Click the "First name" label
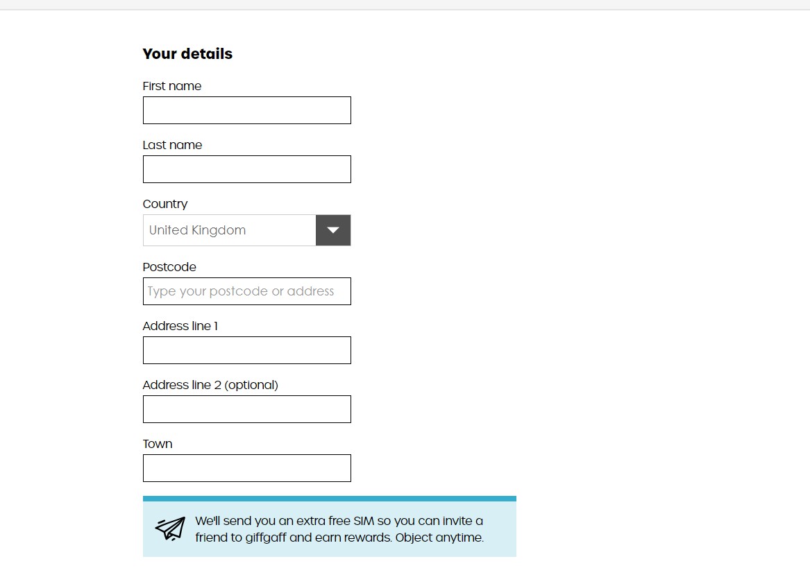The image size is (810, 568). 172,86
